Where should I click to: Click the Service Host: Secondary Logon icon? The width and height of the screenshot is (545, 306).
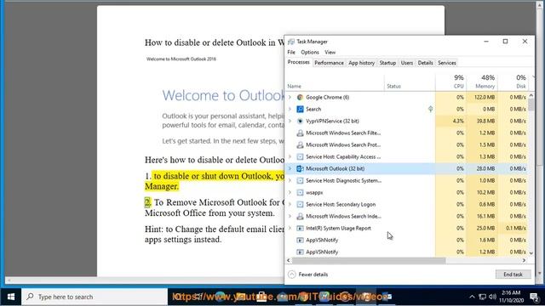(300, 204)
